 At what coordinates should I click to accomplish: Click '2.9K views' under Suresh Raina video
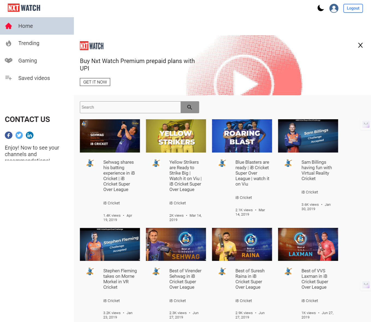244,313
